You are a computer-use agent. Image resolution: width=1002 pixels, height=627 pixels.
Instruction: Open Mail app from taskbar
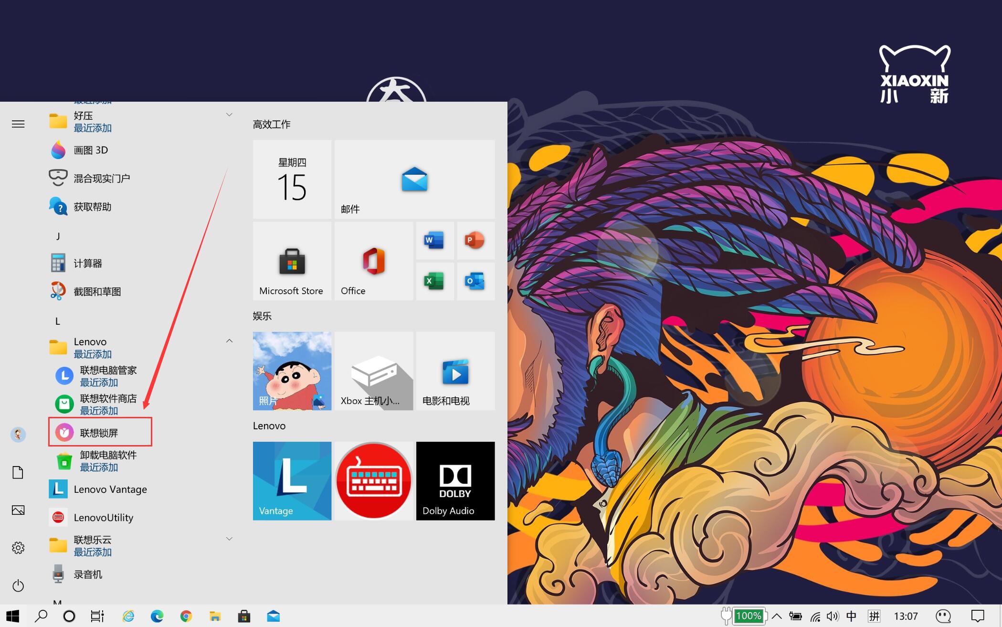(274, 616)
